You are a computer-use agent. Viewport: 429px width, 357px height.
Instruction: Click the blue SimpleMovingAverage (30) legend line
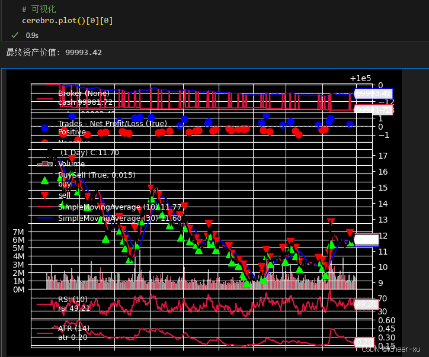click(x=44, y=218)
